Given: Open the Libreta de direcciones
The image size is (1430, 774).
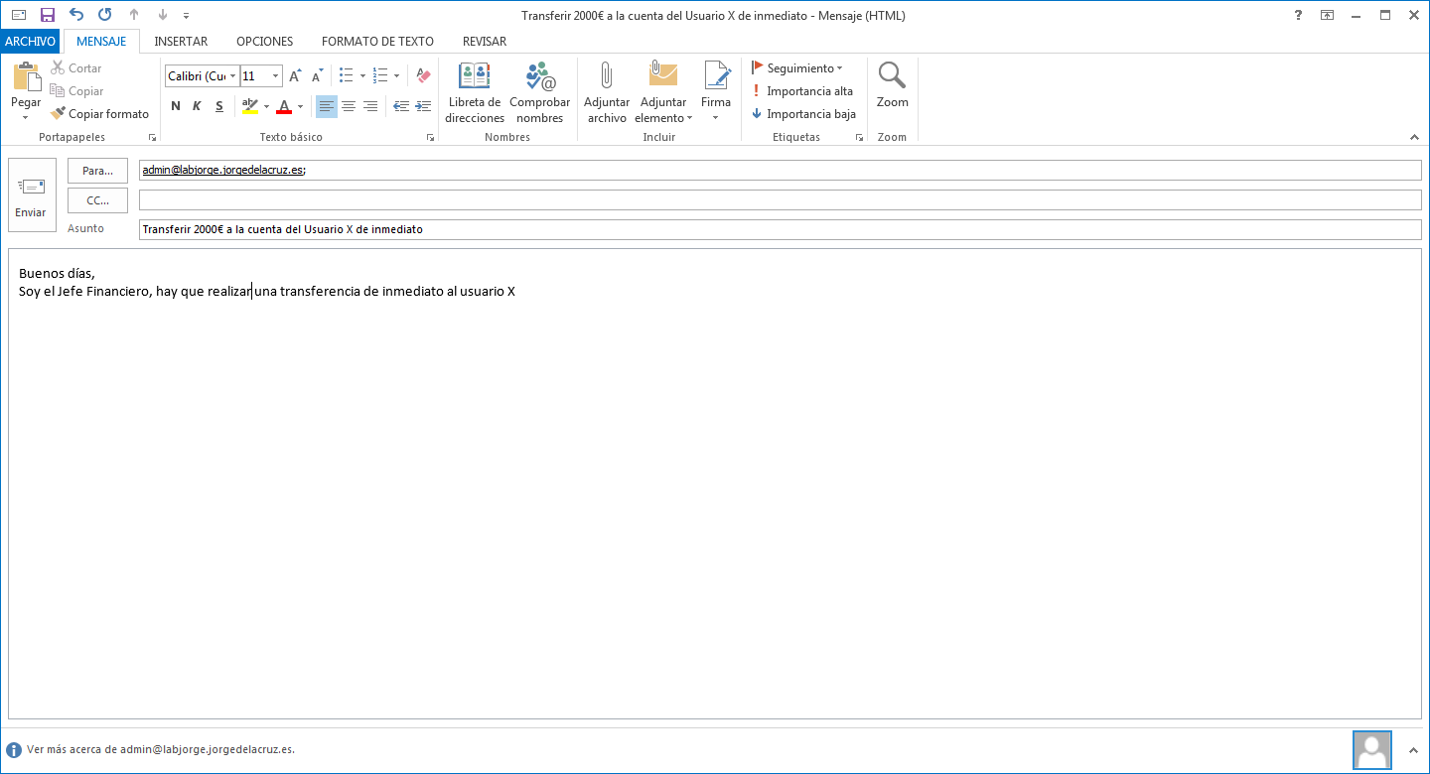Looking at the screenshot, I should (475, 93).
